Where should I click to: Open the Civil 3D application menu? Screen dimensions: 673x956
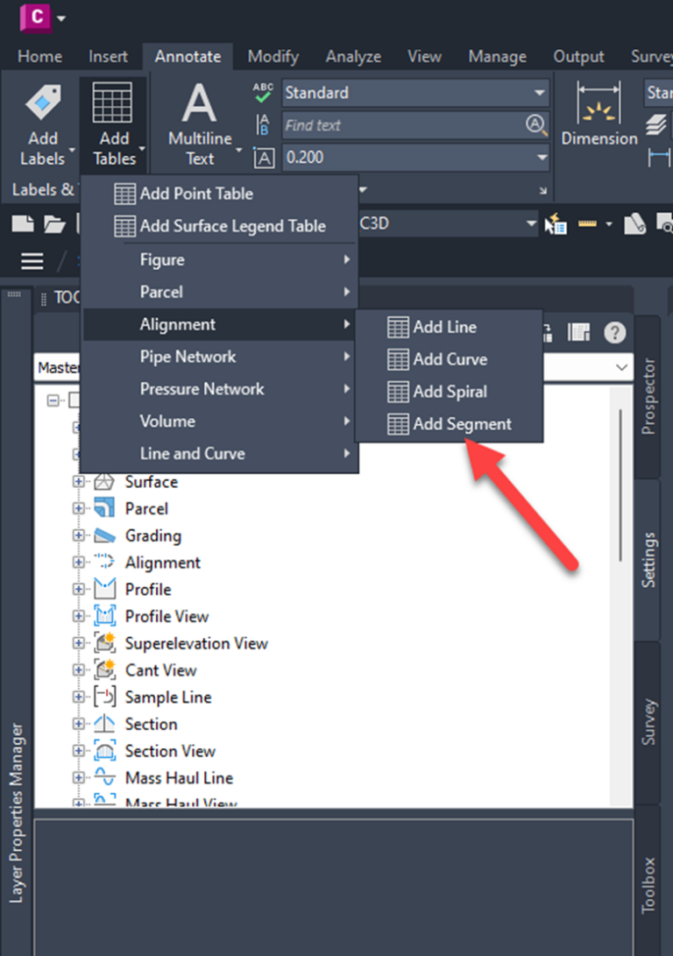pos(35,17)
